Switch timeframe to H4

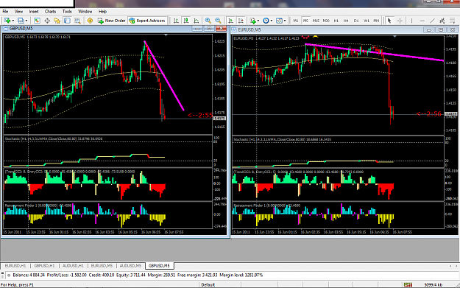coord(346,21)
